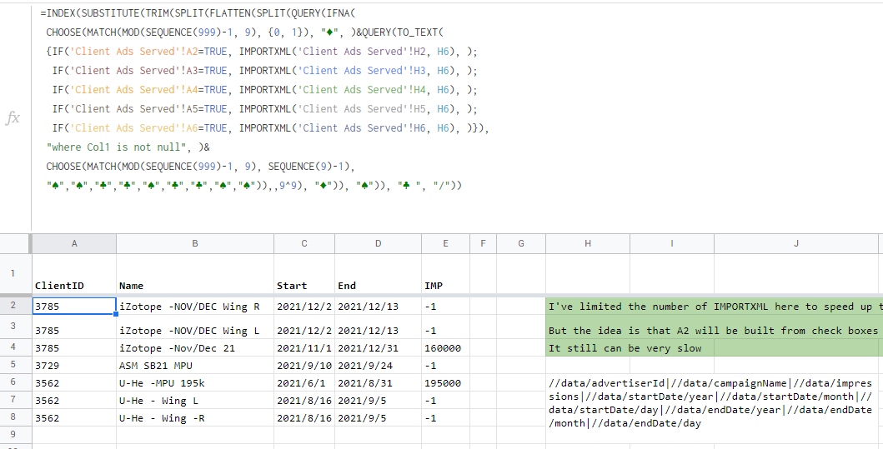Image resolution: width=883 pixels, height=449 pixels.
Task: Select column B header
Action: click(x=195, y=243)
